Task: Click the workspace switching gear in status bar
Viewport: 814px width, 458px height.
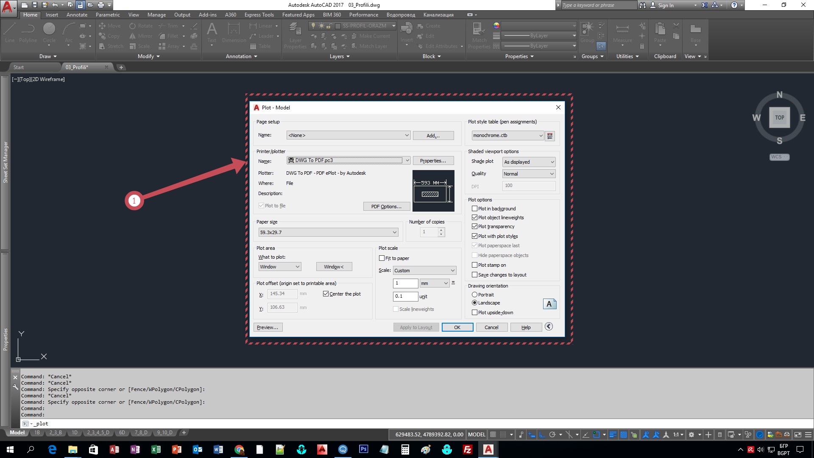Action: click(691, 435)
